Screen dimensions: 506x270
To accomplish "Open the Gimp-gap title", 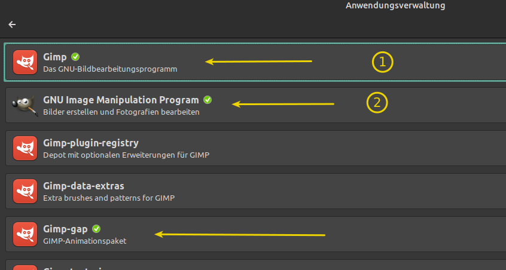I will click(x=66, y=229).
